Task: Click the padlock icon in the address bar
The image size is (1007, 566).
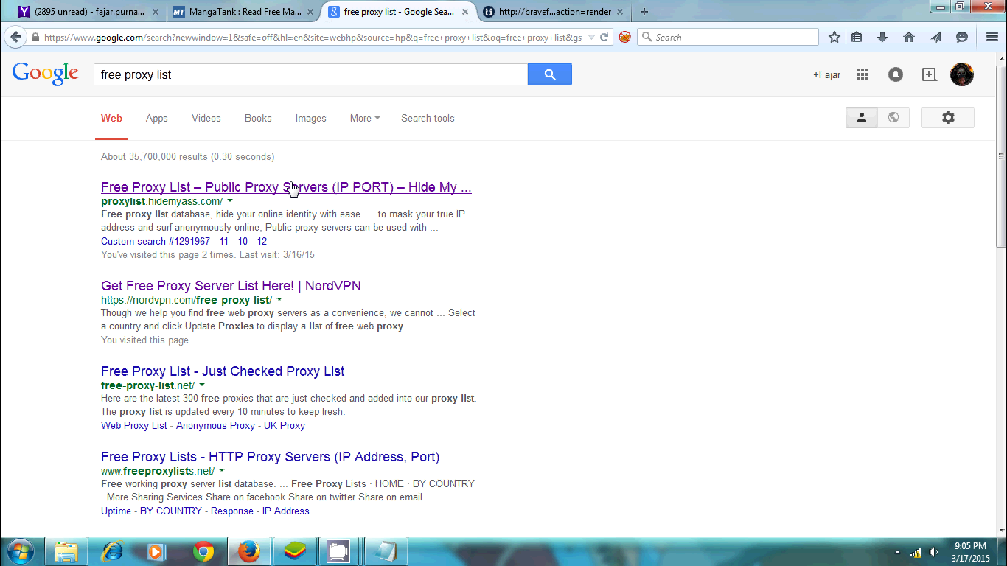Action: pyautogui.click(x=35, y=38)
